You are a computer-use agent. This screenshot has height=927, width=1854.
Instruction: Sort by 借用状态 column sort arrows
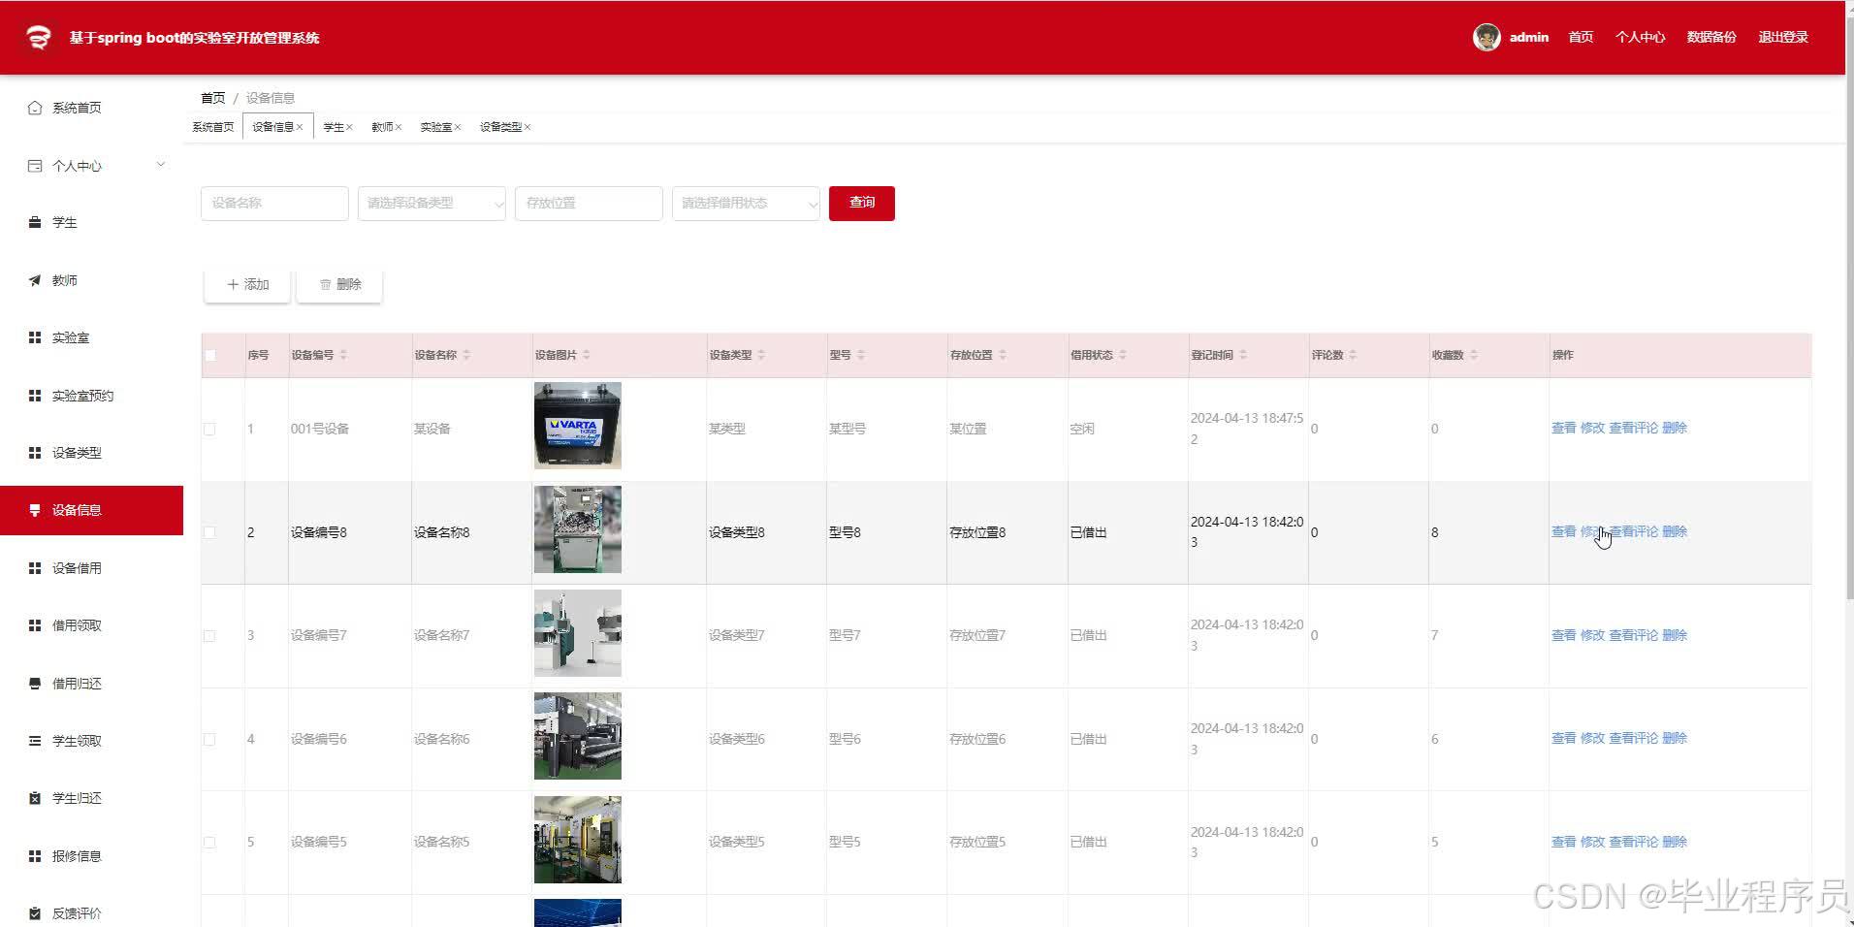click(1123, 355)
